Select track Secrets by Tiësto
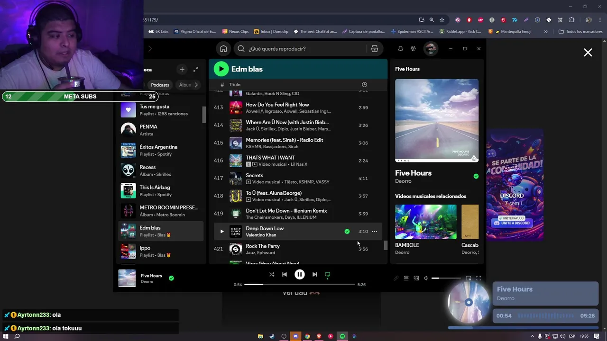Viewport: 607px width, 341px height. pos(298,179)
